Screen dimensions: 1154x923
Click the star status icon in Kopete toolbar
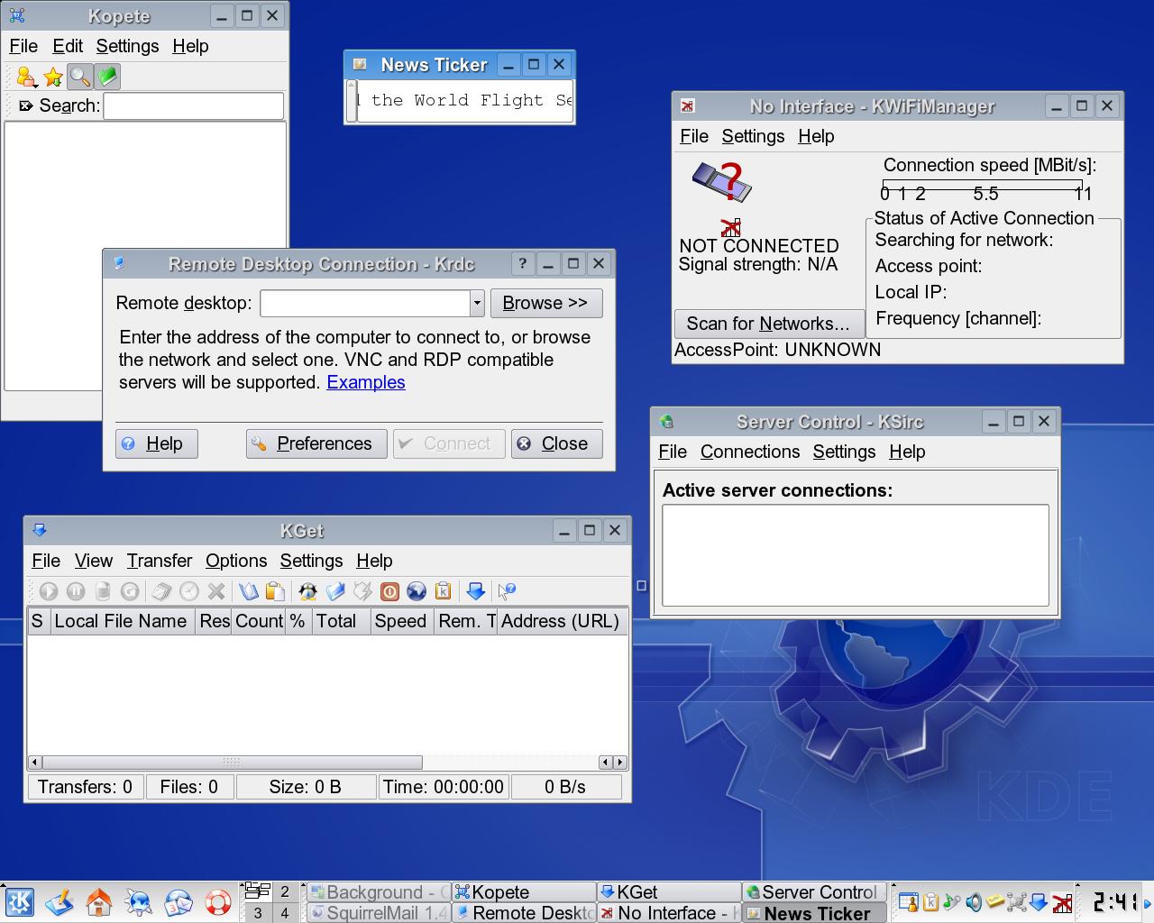tap(53, 78)
